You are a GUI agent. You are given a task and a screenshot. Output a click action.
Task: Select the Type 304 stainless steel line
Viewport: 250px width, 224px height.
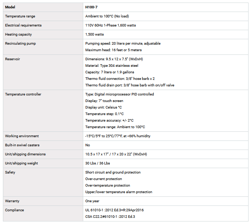click(x=112, y=66)
